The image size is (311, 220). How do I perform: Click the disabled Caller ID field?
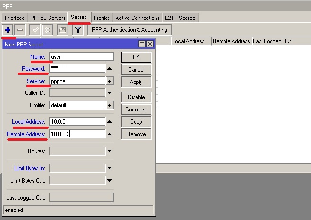click(x=77, y=92)
